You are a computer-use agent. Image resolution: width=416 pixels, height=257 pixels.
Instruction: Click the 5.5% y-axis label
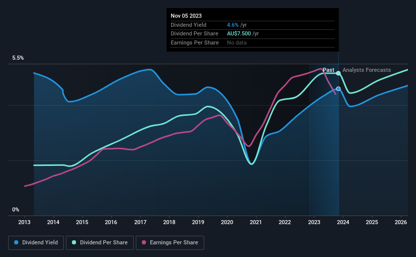pos(18,58)
